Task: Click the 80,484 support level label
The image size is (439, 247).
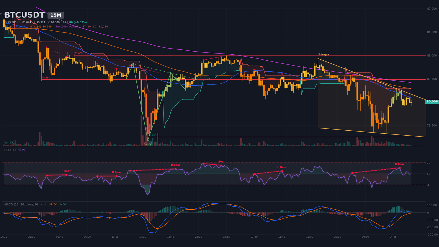Action: [x=46, y=78]
